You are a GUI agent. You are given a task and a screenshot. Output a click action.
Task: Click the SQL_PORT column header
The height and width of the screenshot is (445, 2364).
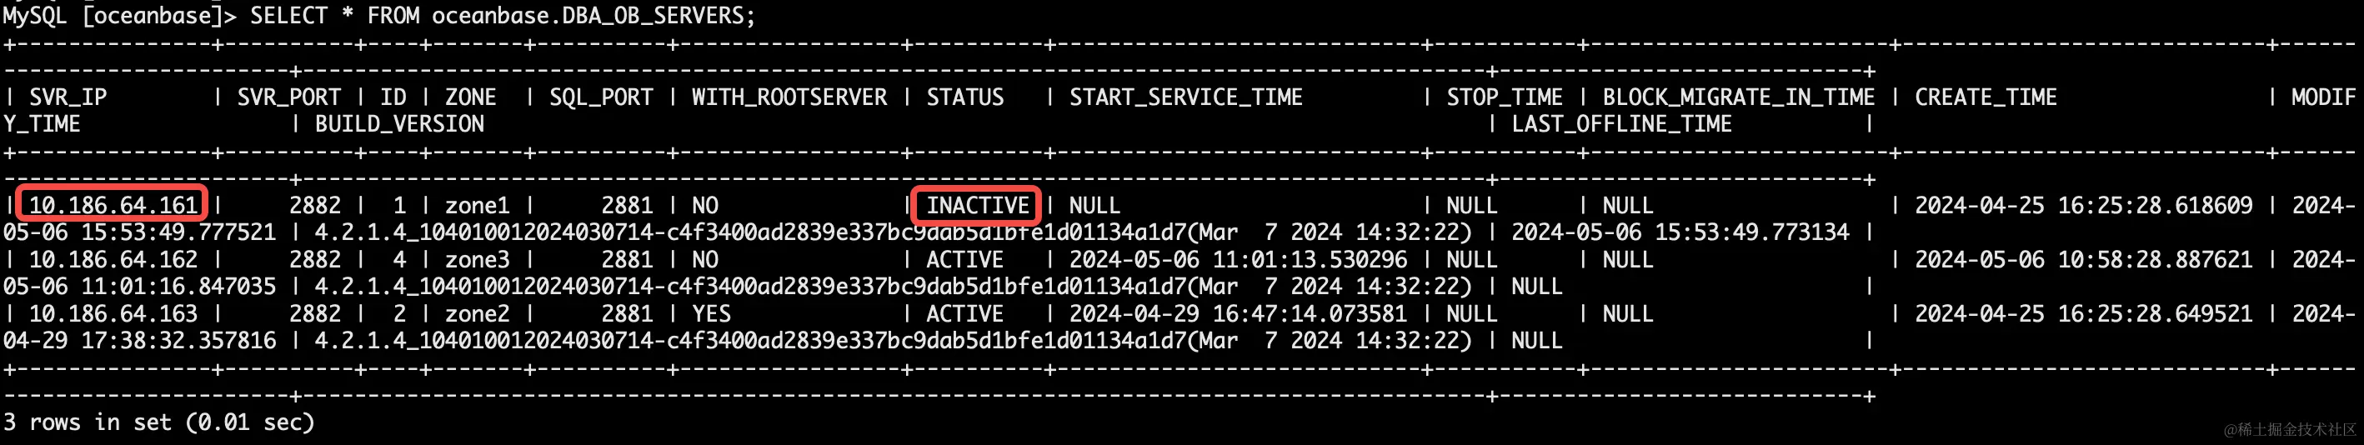coord(601,97)
